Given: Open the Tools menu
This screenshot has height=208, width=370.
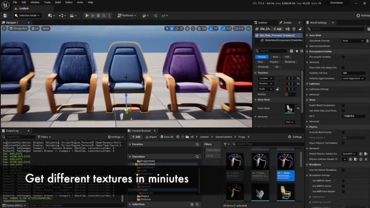Looking at the screenshot, I should click(47, 2).
